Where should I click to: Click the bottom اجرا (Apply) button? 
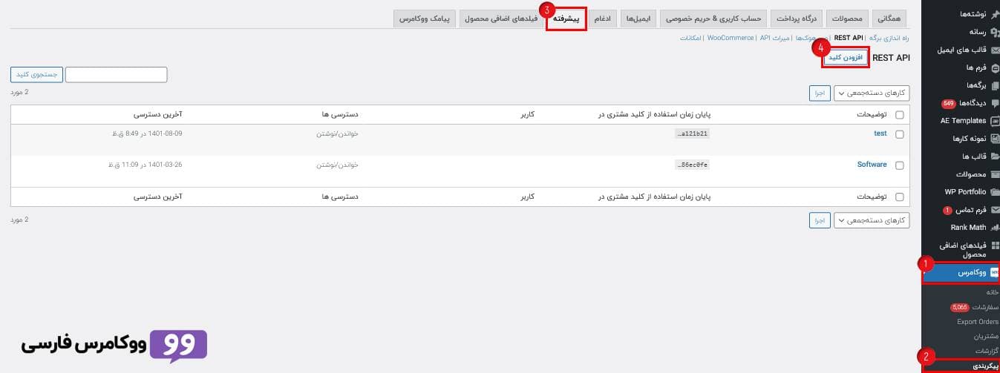tap(820, 220)
